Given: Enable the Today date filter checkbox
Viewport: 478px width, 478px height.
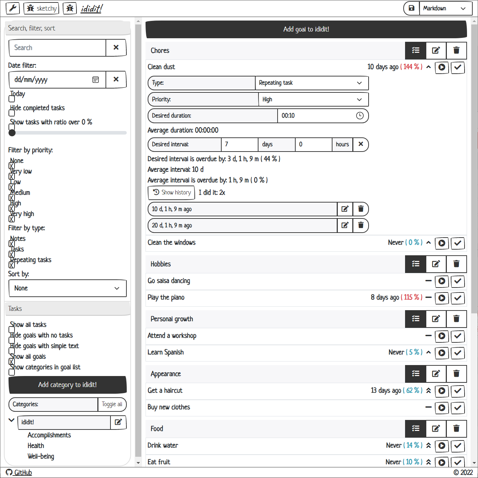Looking at the screenshot, I should (x=12, y=99).
